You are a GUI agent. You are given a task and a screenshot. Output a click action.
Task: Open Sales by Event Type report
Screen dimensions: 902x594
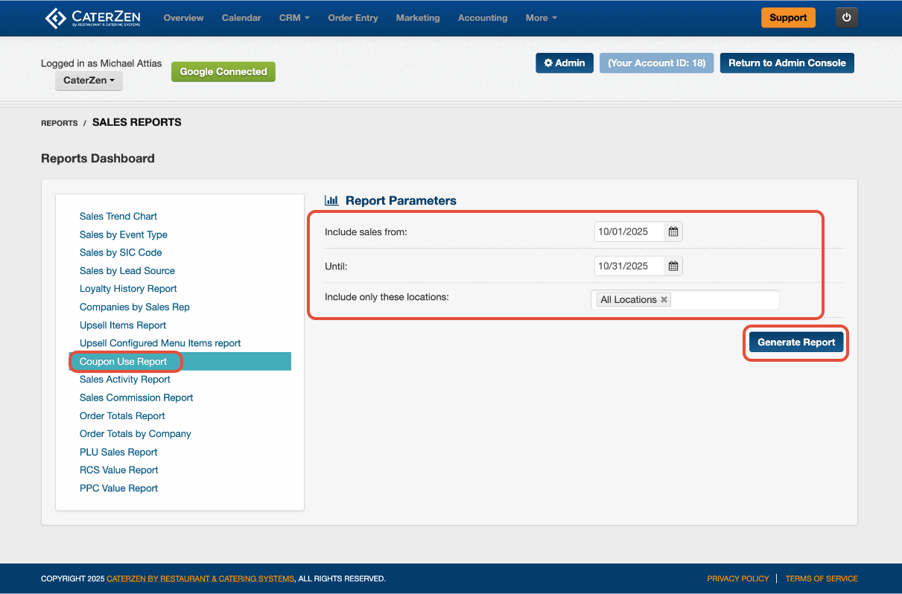click(x=124, y=234)
